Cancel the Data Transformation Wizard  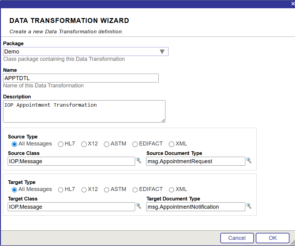(x=237, y=238)
